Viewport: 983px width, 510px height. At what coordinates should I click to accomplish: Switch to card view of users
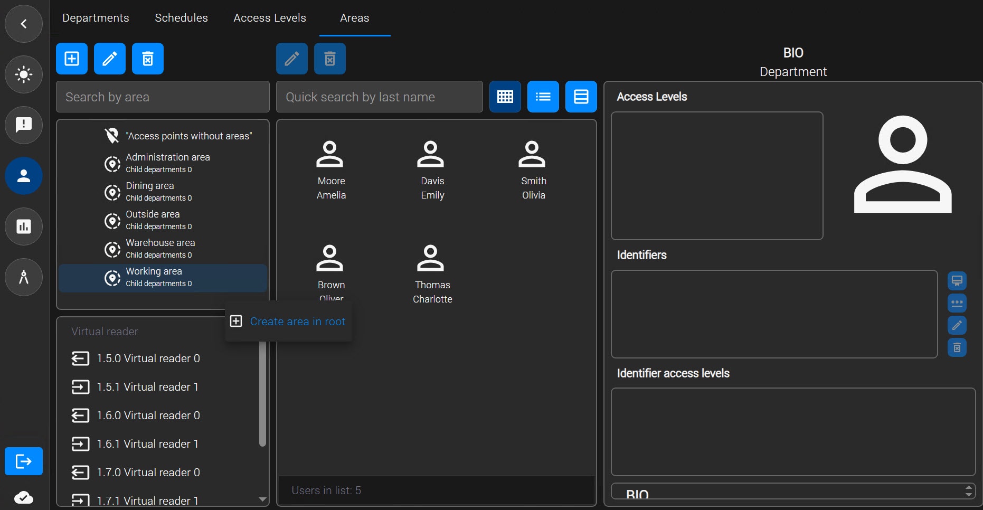tap(581, 97)
